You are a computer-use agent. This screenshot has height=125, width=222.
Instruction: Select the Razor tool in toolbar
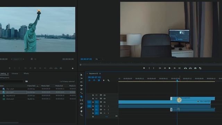[x=82, y=97]
